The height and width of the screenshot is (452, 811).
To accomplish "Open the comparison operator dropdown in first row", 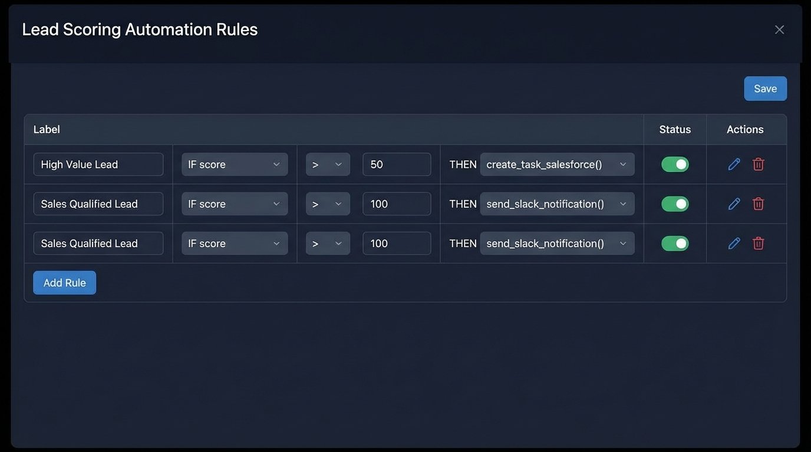I will pos(328,164).
